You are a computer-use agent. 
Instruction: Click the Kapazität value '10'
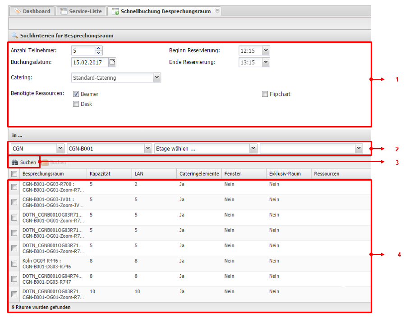[x=92, y=291]
